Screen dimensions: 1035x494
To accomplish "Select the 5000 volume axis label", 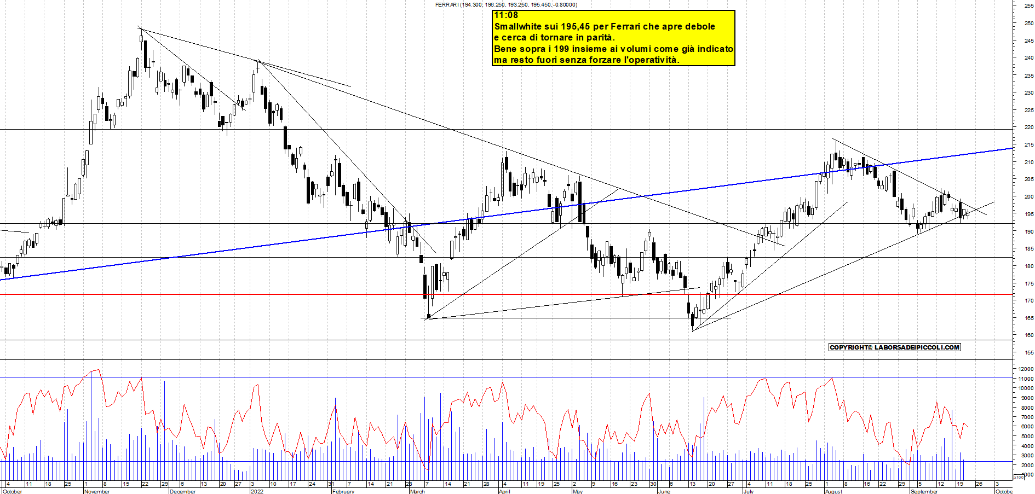I will (1027, 437).
